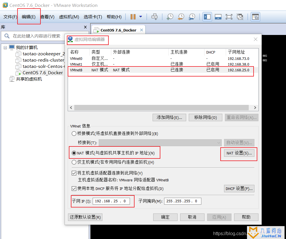
Task: Click the send Ctrl+Alt+Del toolbar icon
Action: (154, 17)
